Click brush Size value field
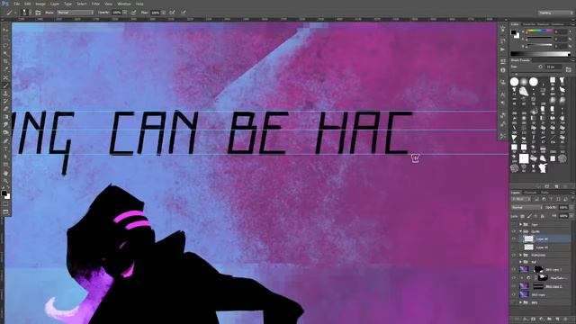This screenshot has height=324, width=576. [x=553, y=67]
